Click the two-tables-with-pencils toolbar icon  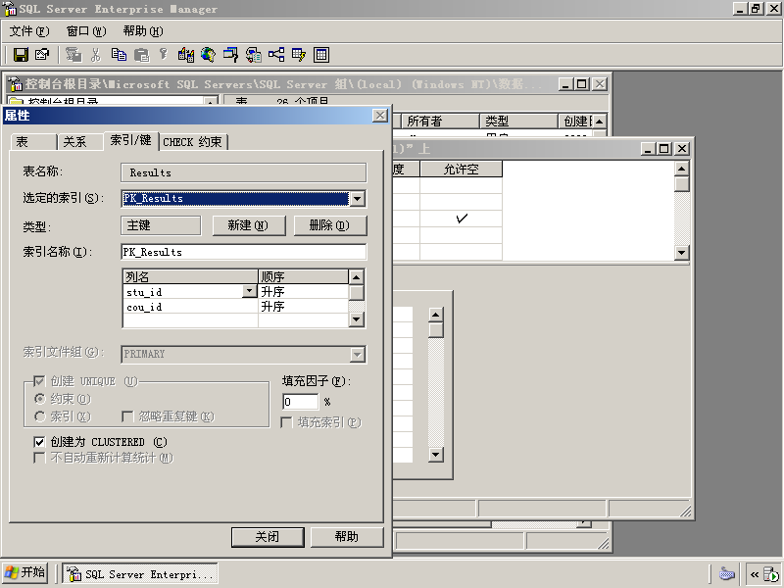click(x=186, y=55)
